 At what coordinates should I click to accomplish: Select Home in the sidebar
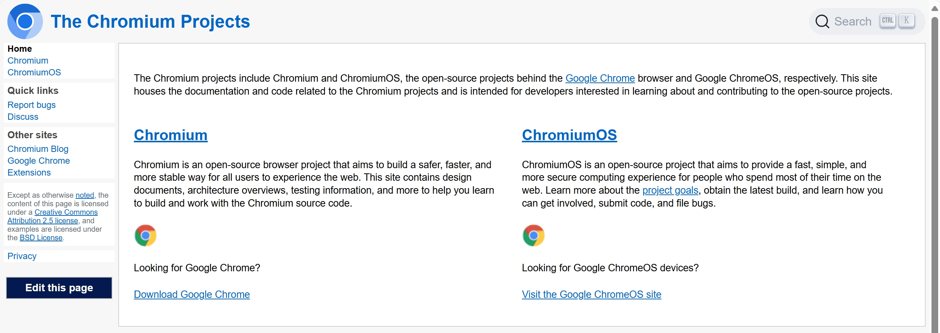click(20, 49)
